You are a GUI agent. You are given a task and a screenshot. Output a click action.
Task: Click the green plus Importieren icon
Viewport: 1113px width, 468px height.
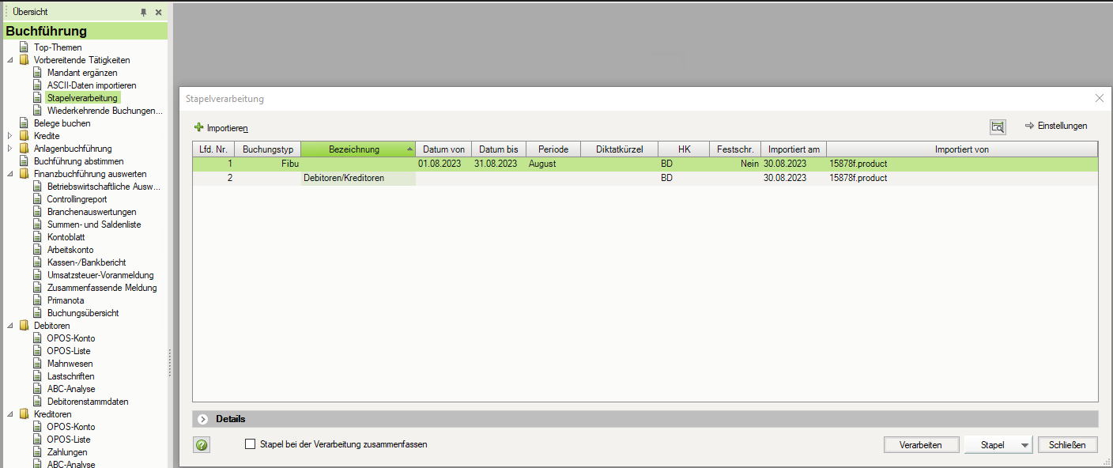click(199, 127)
